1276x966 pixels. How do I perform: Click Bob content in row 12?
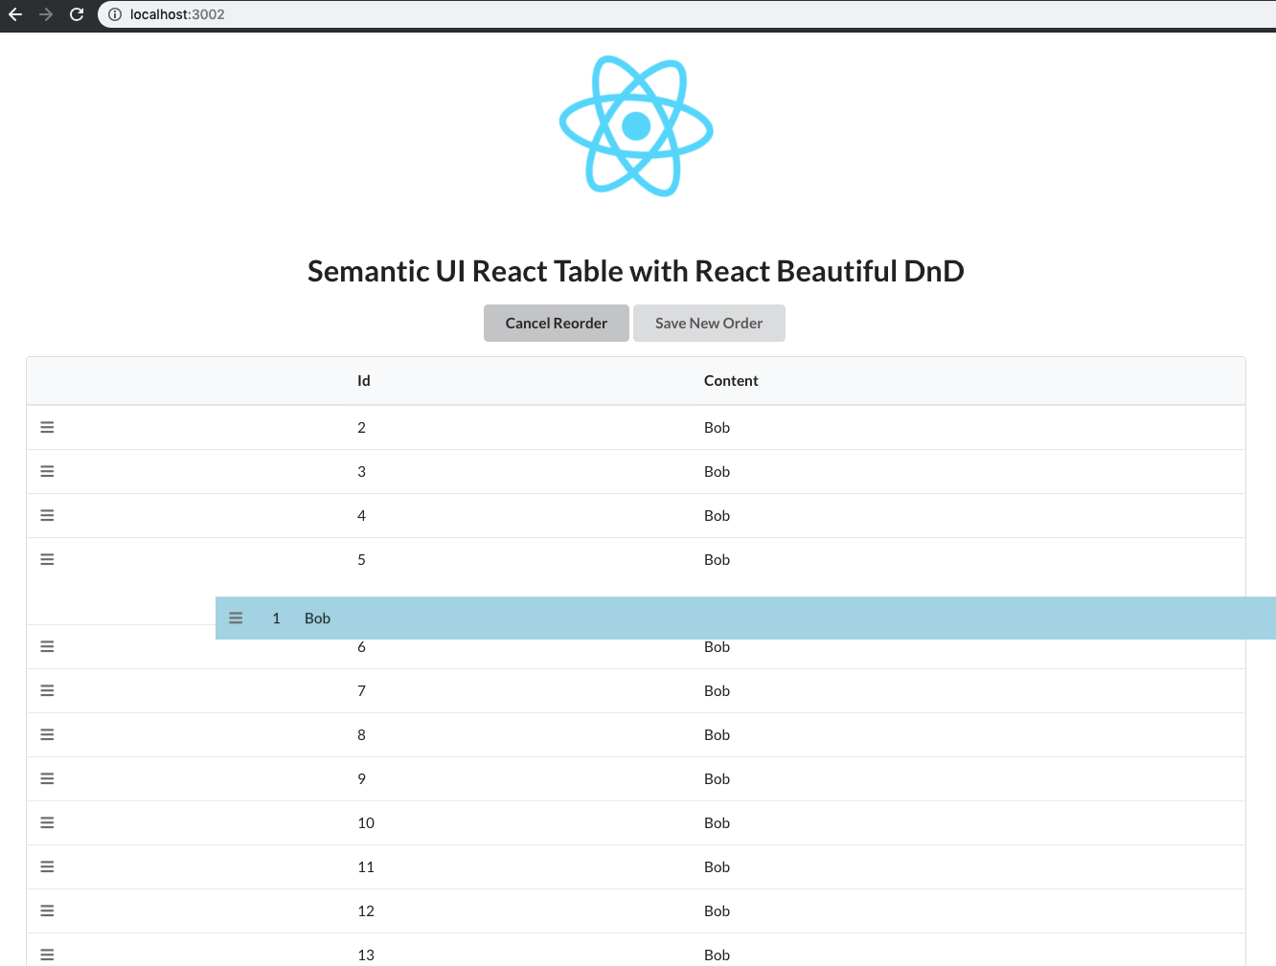point(717,910)
